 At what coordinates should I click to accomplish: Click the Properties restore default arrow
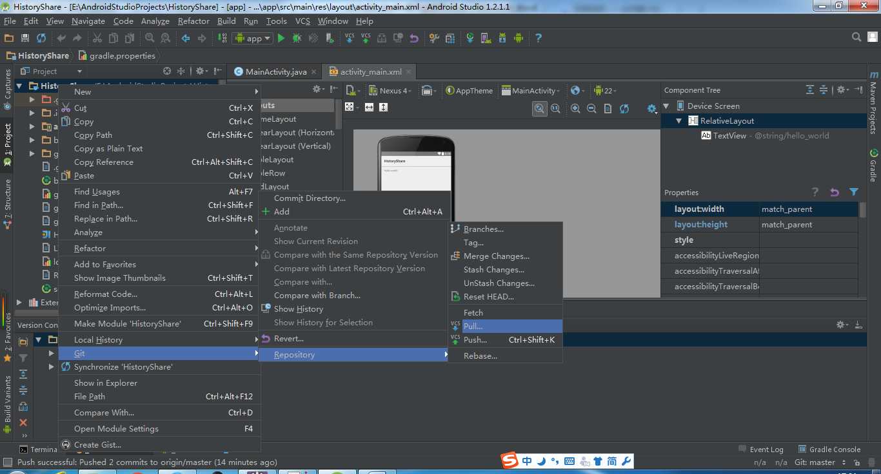(835, 192)
